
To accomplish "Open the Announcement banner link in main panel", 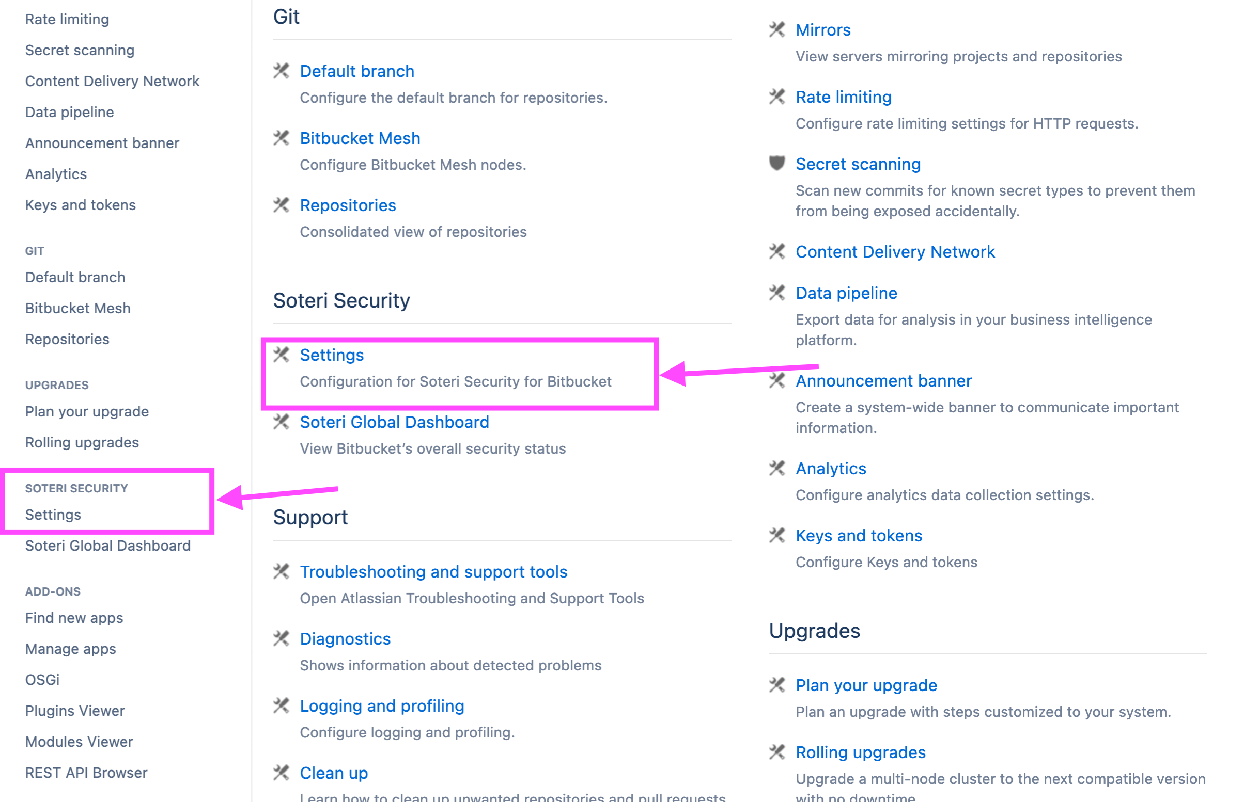I will coord(883,381).
